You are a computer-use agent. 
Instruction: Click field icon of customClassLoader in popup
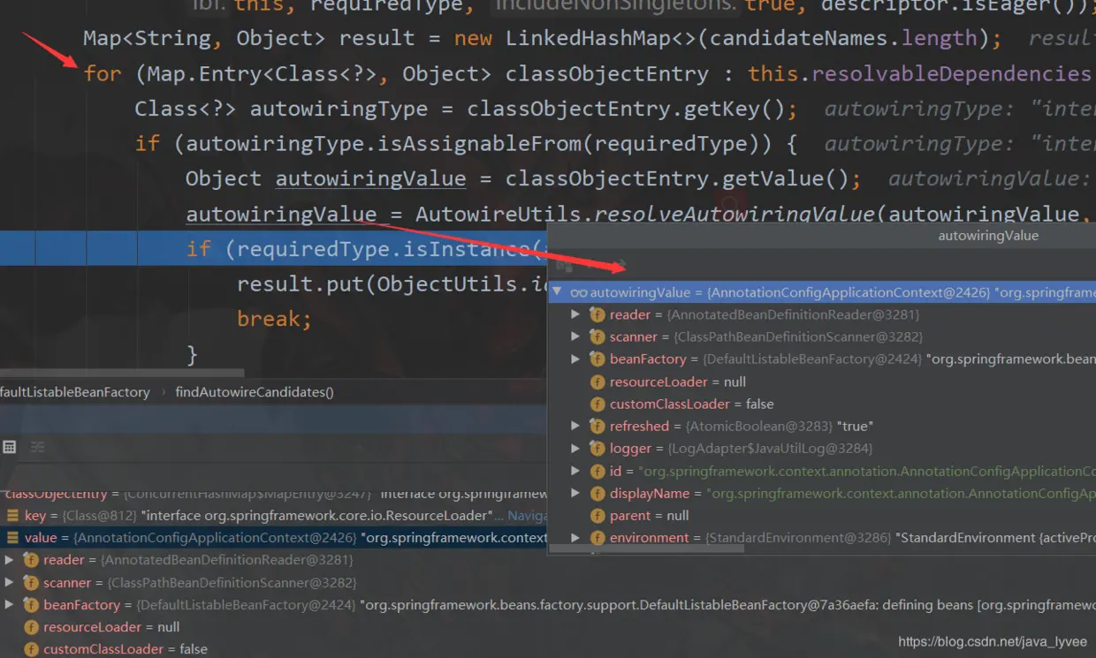pos(597,404)
